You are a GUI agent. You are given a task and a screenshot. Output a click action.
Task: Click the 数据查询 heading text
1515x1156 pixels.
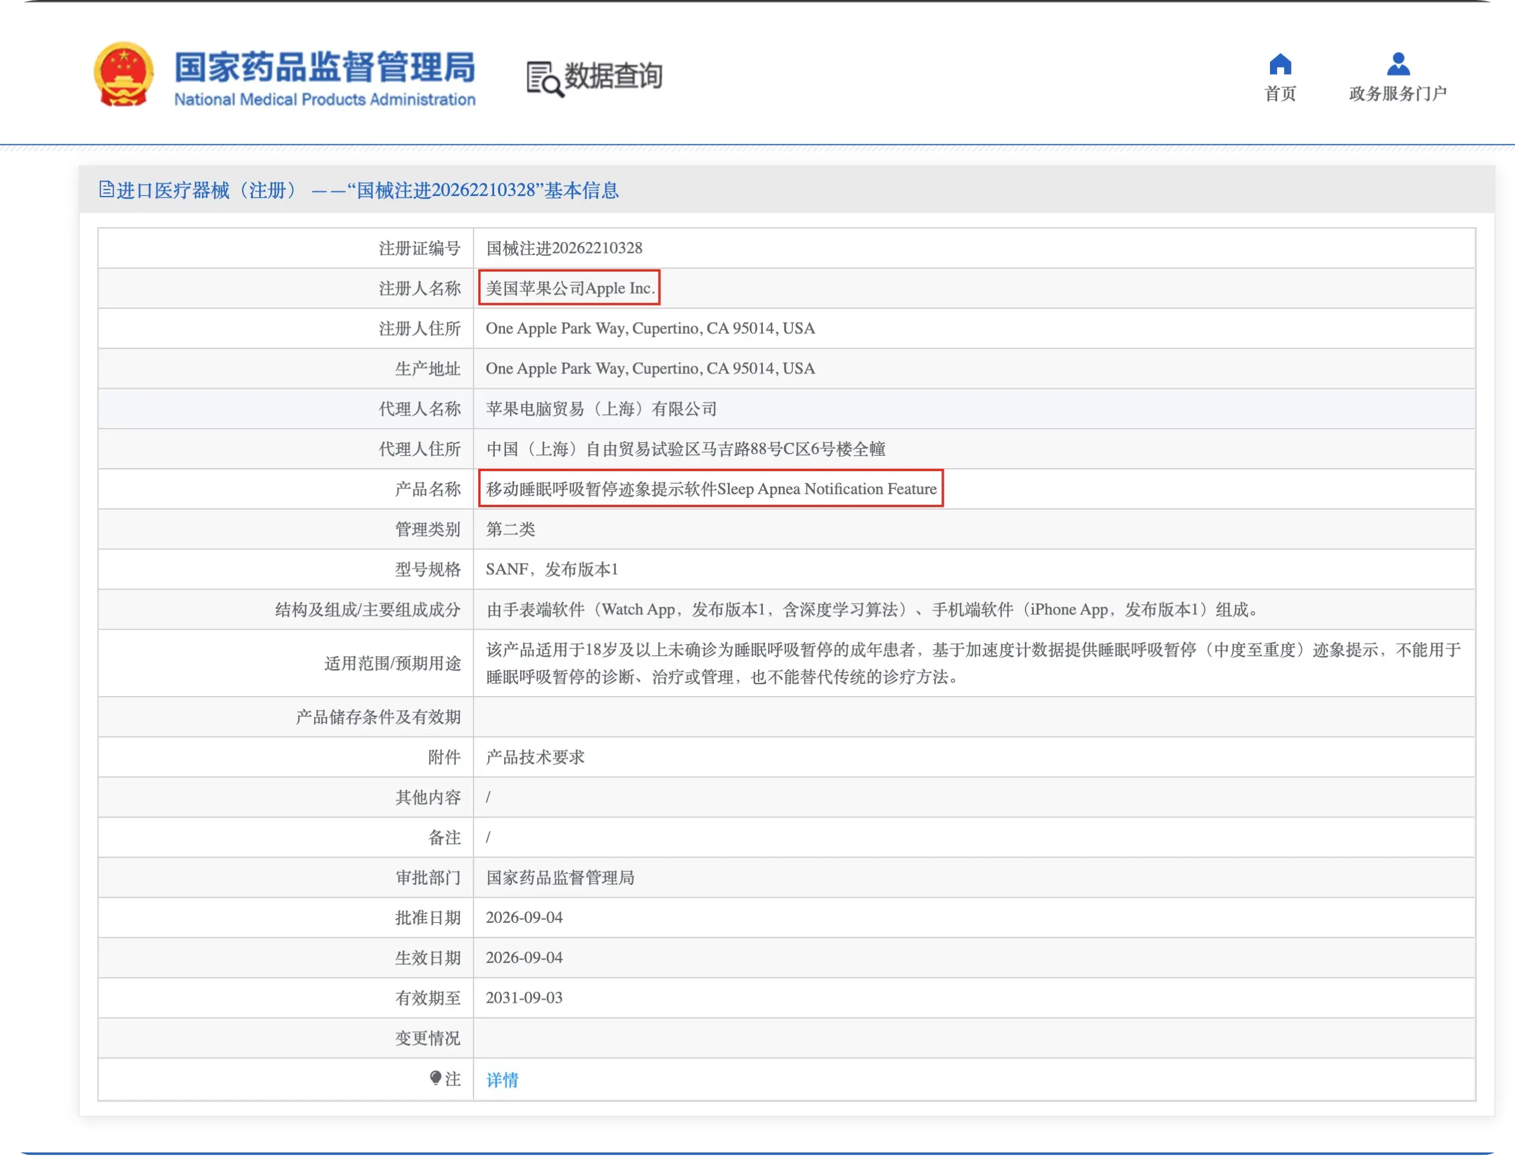tap(613, 76)
